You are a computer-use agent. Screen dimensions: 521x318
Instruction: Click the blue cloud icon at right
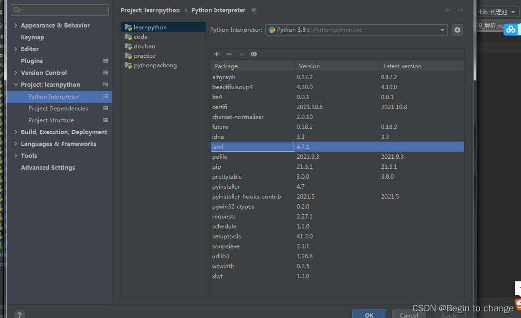click(x=511, y=29)
